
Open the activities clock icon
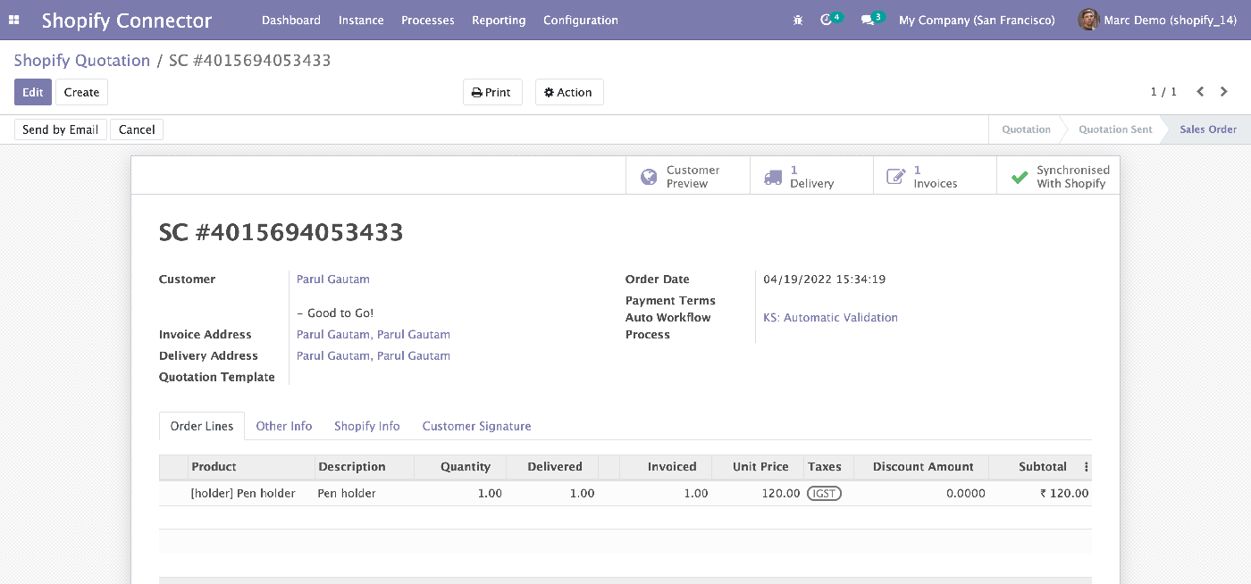point(827,20)
